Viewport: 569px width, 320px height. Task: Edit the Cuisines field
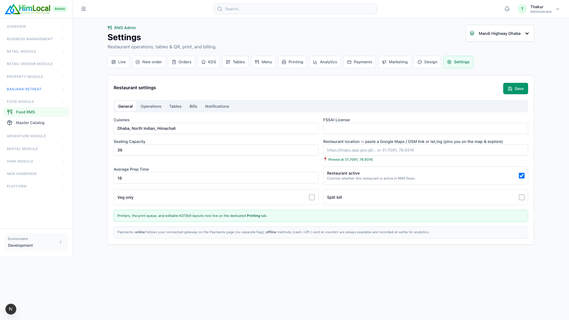point(216,128)
